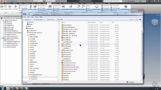This screenshot has width=161, height=90.
Task: Collapse Setup1 node in CAM browser
Action: point(2,20)
